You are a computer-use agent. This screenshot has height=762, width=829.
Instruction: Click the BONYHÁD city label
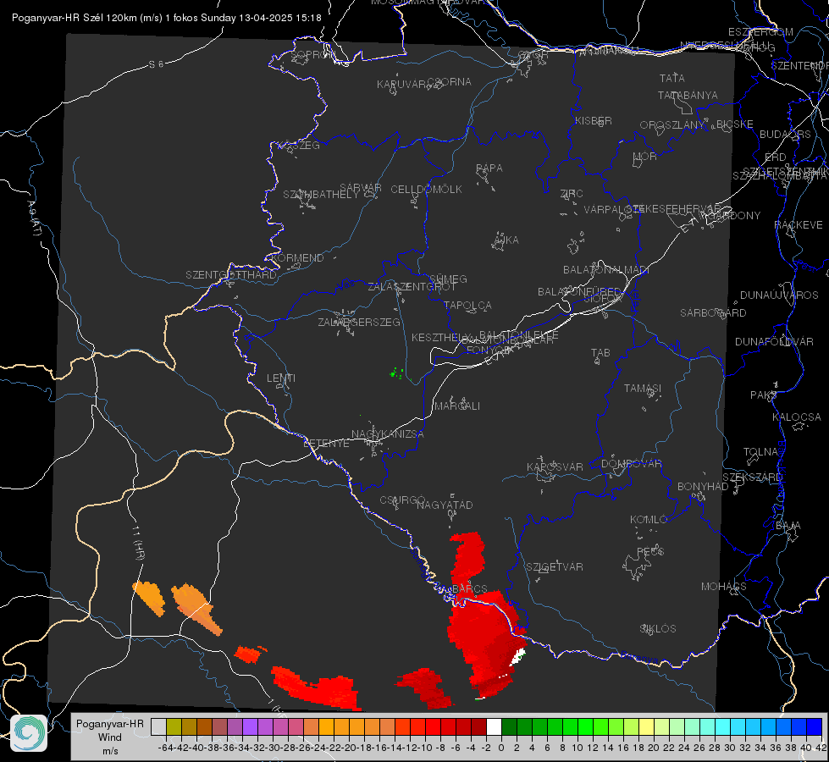[x=703, y=487]
